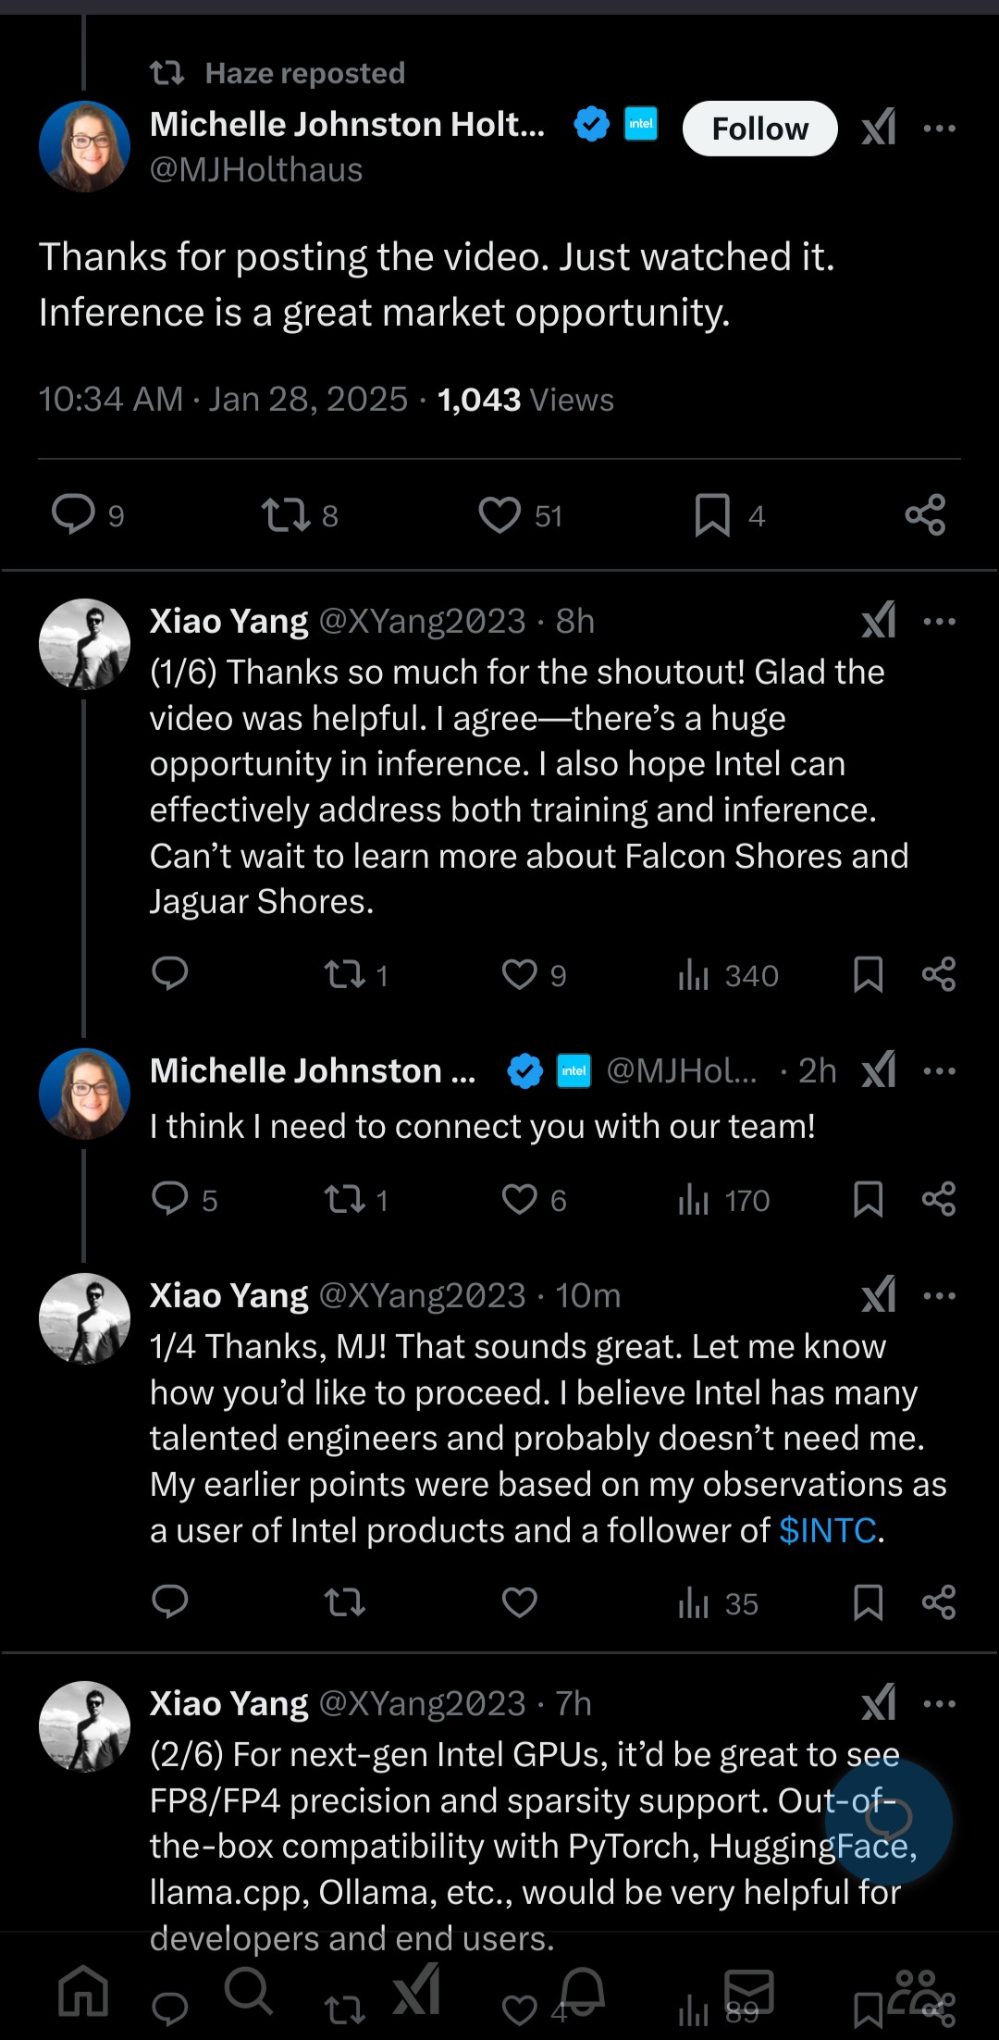Bookmark the main post with 4 bookmarks
The width and height of the screenshot is (999, 2040).
point(712,514)
